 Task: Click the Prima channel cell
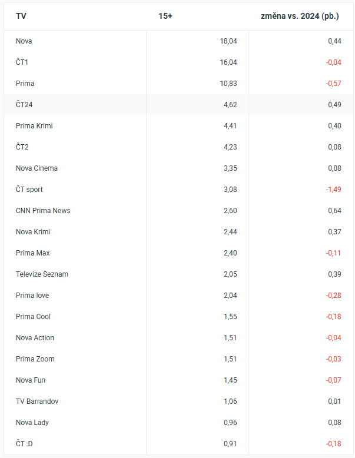click(x=25, y=84)
